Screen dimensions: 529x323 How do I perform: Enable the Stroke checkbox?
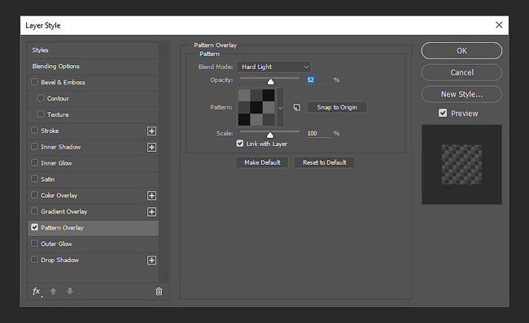(x=34, y=130)
